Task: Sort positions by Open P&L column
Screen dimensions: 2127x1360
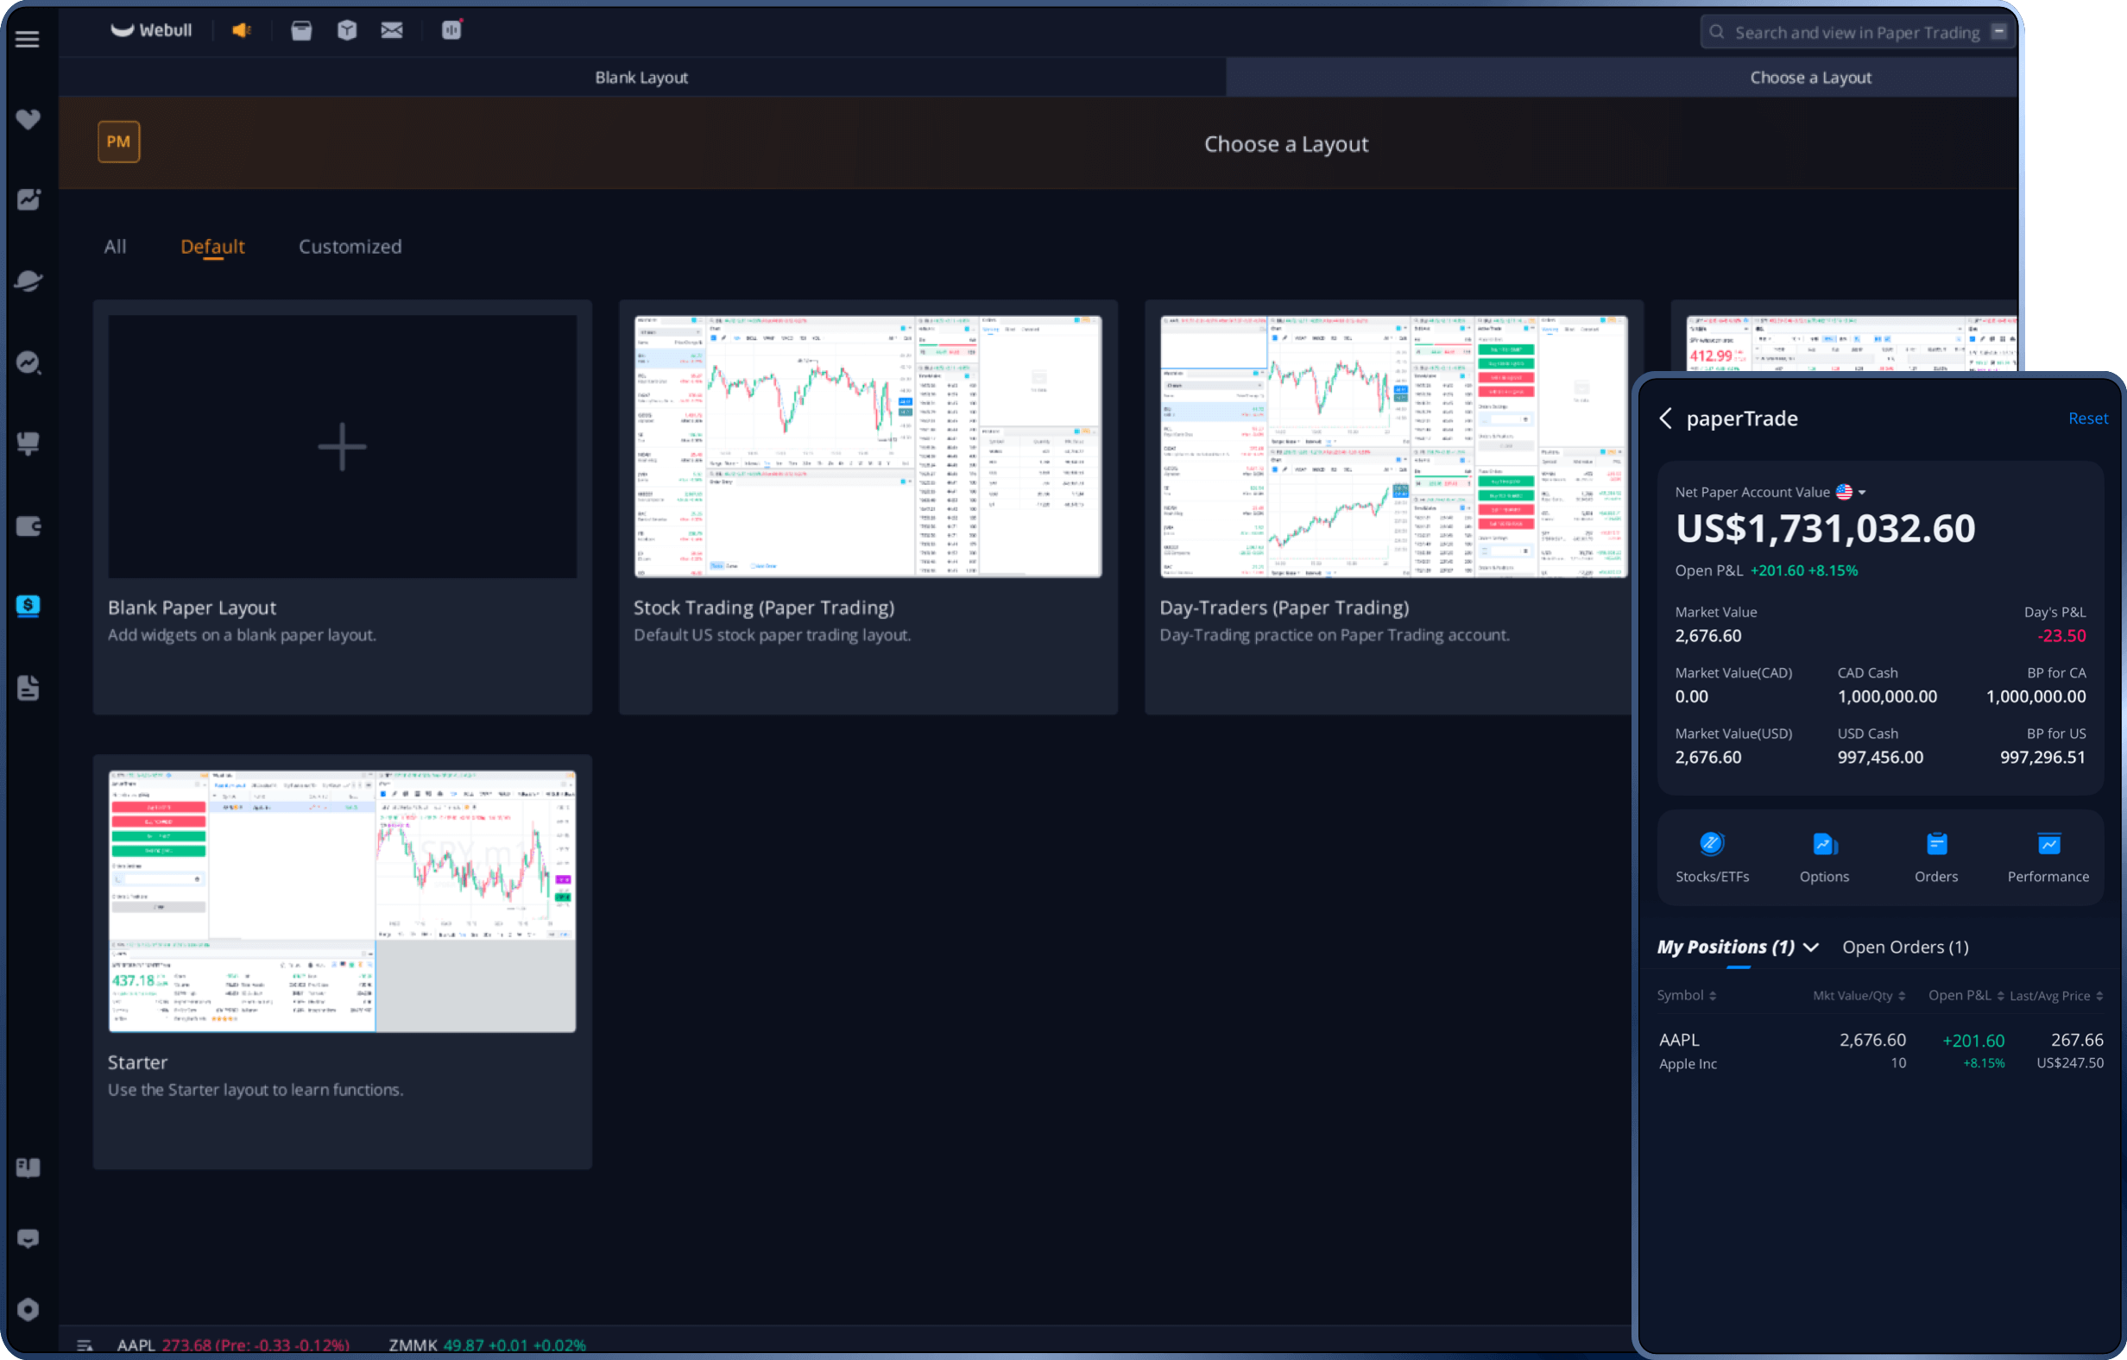Action: (1966, 995)
